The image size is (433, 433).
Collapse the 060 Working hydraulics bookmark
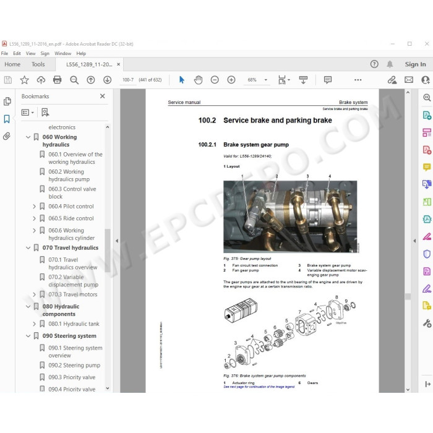click(28, 137)
